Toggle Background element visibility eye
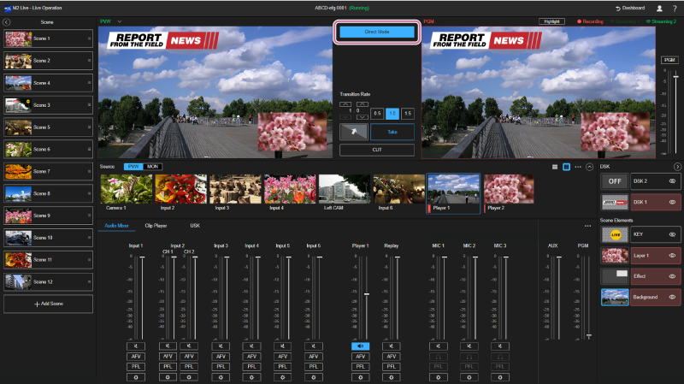The image size is (684, 384). [672, 297]
